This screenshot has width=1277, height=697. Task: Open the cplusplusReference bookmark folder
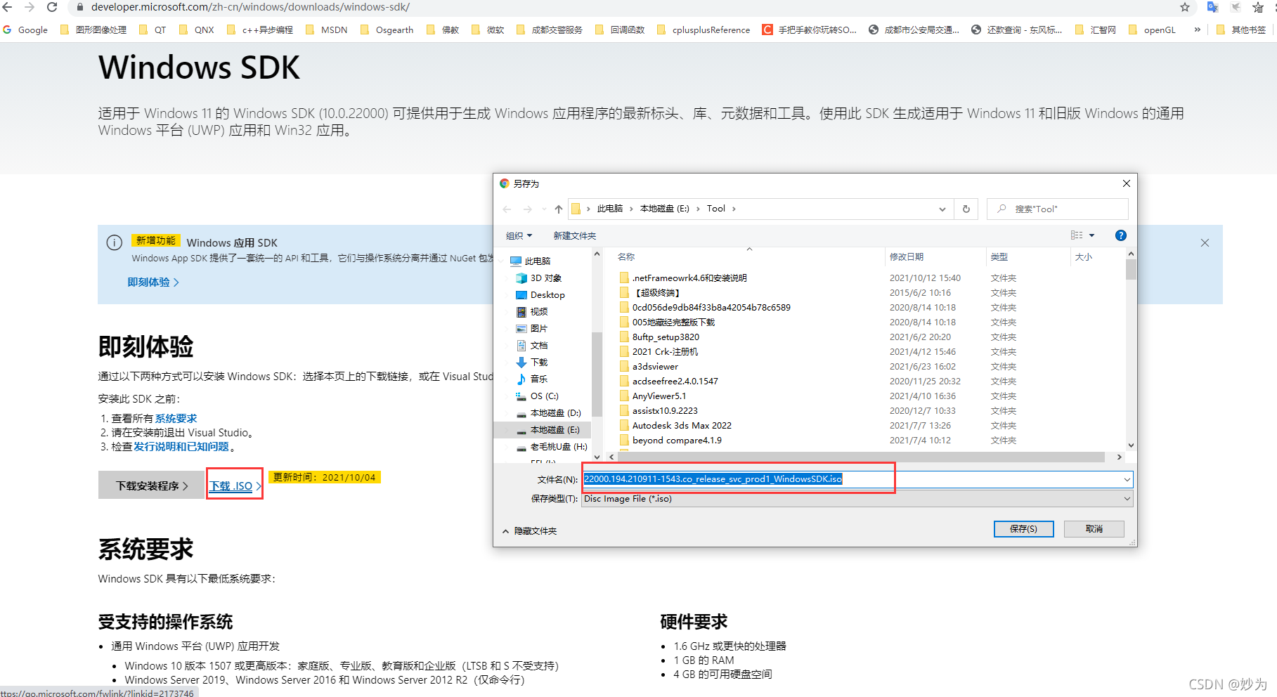click(704, 30)
